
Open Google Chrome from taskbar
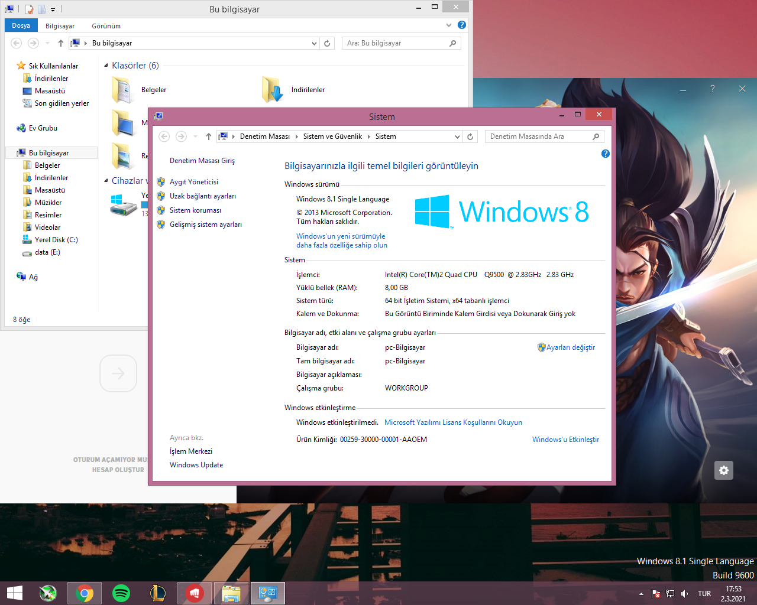pos(85,593)
